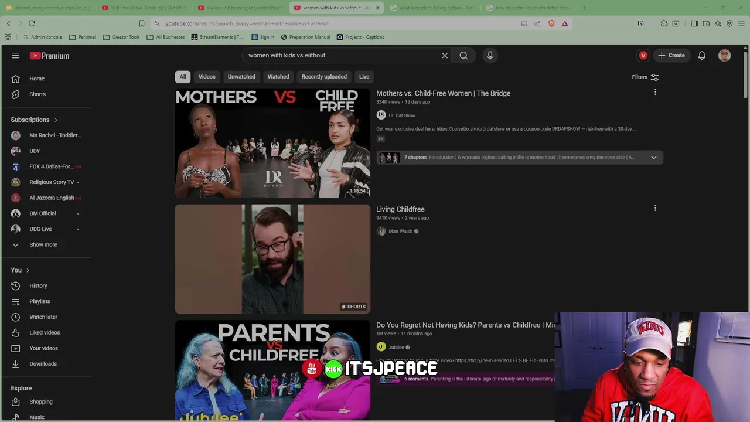Open Mothers vs Child Free video thumbnail

click(x=272, y=144)
